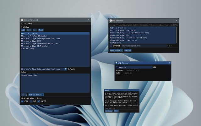Close the Browser Tamer 2.6 window

pos(89,20)
